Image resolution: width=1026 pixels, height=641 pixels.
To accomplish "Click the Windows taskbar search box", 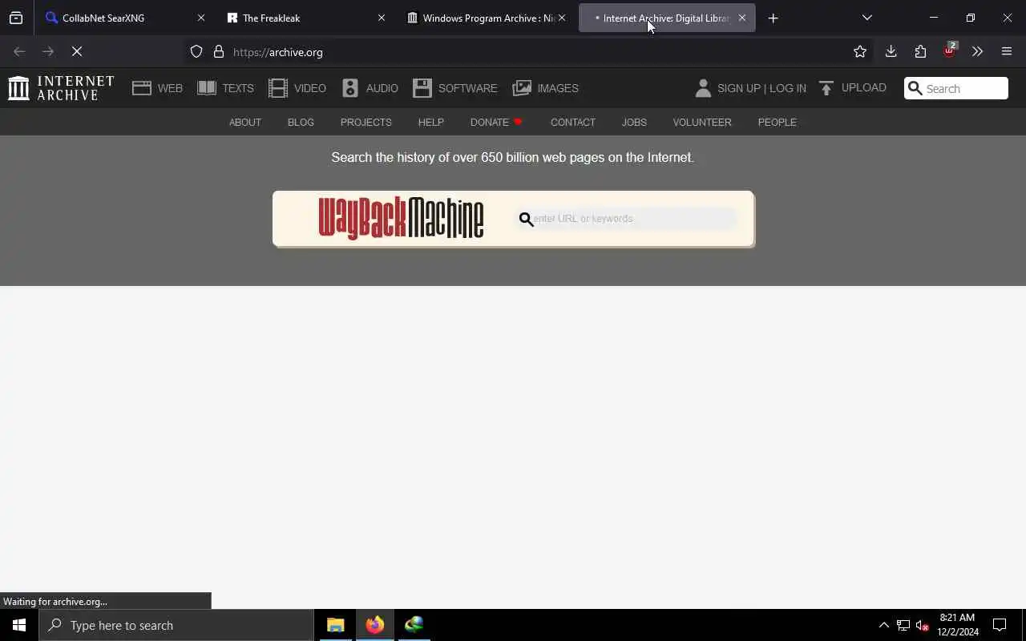I will (x=176, y=625).
